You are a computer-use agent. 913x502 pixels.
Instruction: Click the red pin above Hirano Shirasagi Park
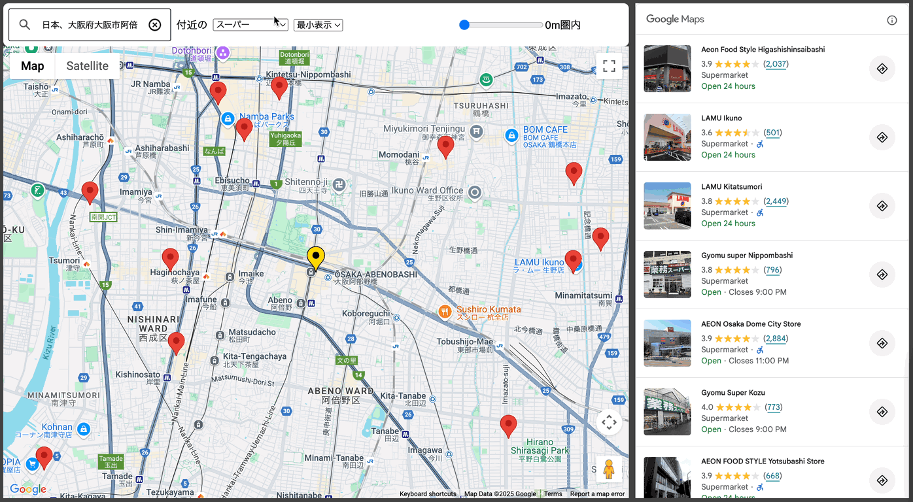pyautogui.click(x=508, y=426)
